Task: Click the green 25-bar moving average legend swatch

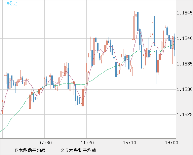Action: [x=55, y=150]
